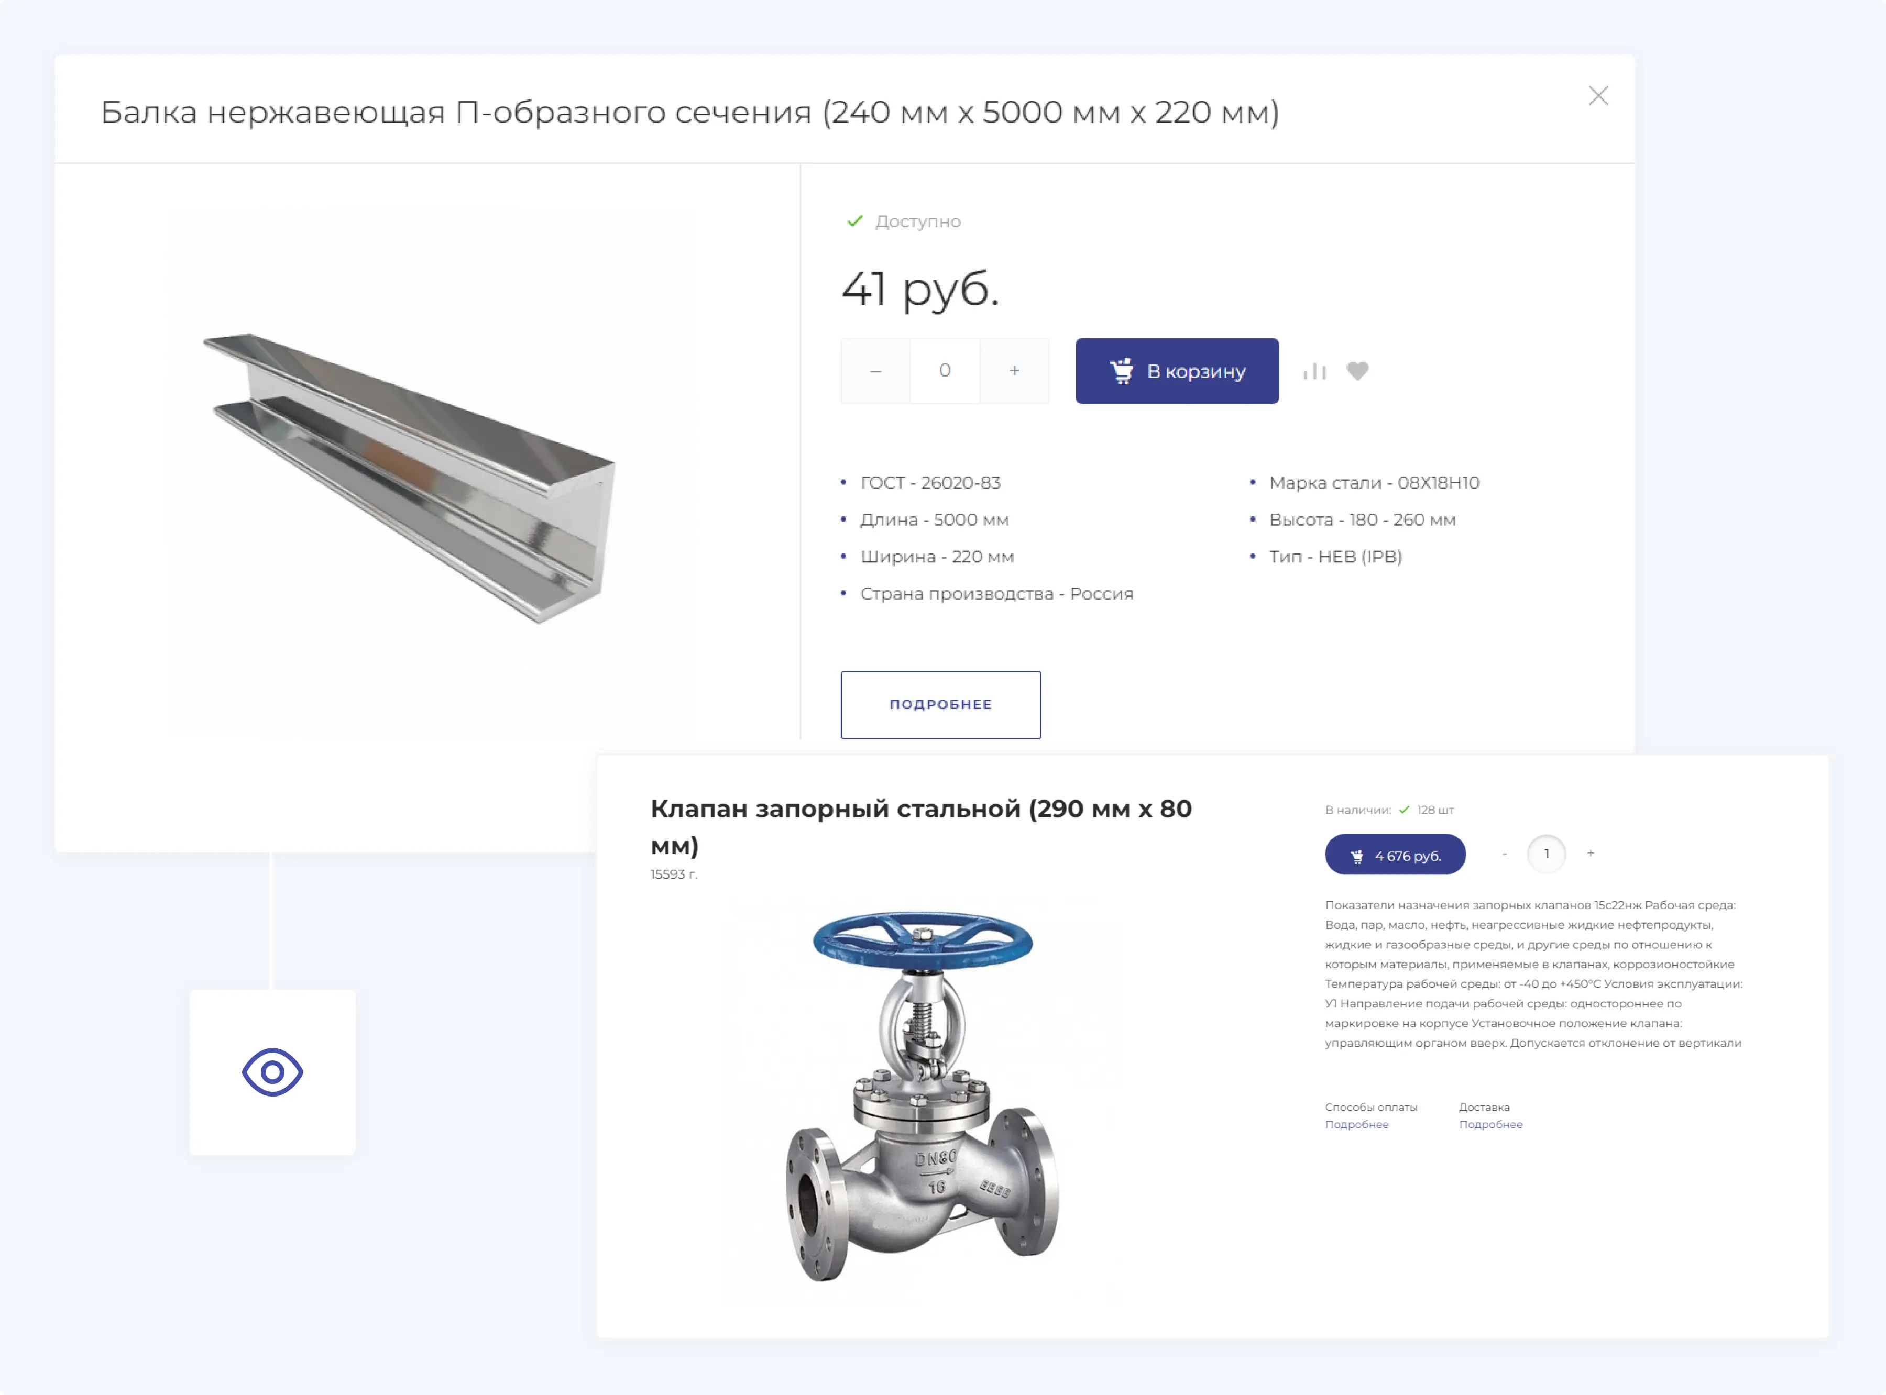1886x1395 pixels.
Task: Click the valve quantity field showing 1
Action: tap(1547, 854)
